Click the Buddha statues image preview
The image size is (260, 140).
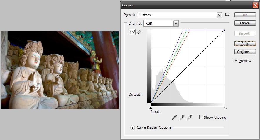pos(60,70)
